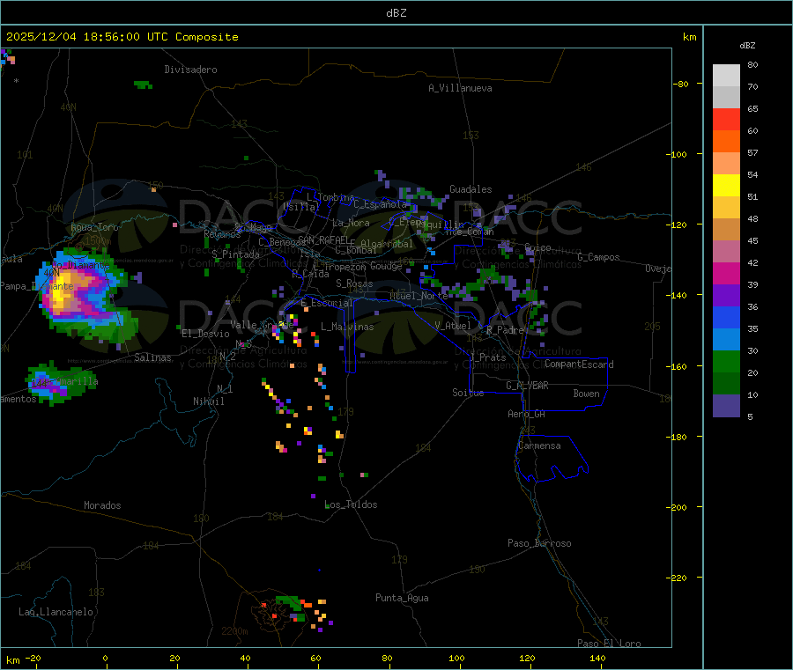This screenshot has width=793, height=670.
Task: Click the 'dBZ' title at the top
Action: pos(396,13)
